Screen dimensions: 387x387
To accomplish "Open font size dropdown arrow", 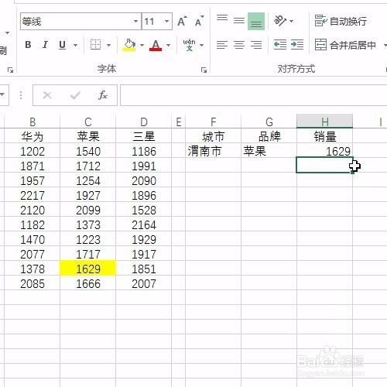I will (166, 22).
